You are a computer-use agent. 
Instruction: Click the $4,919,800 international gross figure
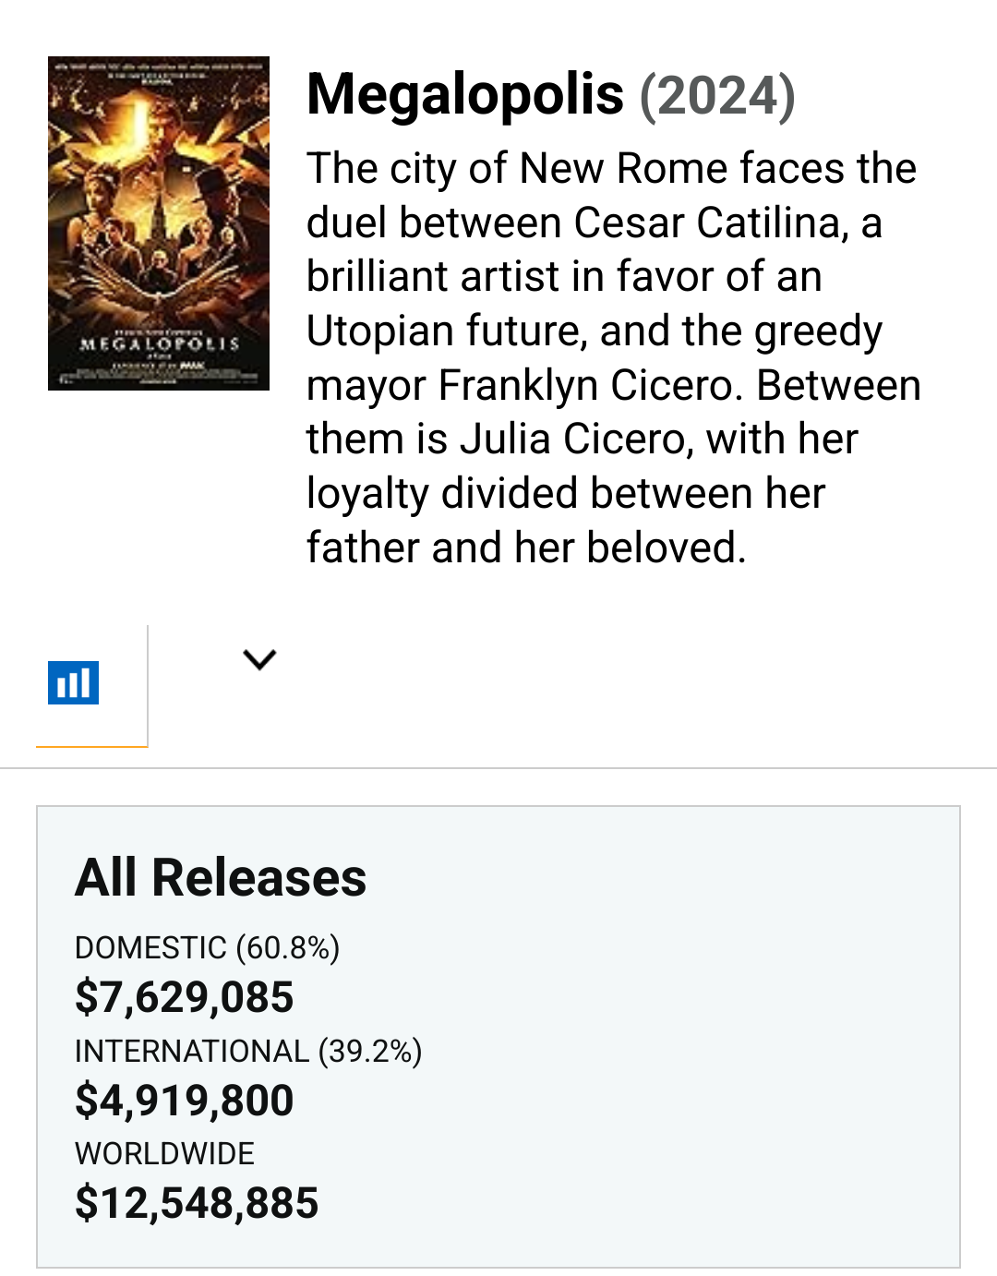(185, 1101)
